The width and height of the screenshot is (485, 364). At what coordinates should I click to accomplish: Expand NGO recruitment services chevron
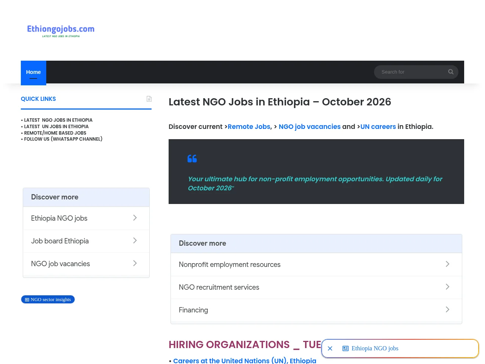[447, 287]
